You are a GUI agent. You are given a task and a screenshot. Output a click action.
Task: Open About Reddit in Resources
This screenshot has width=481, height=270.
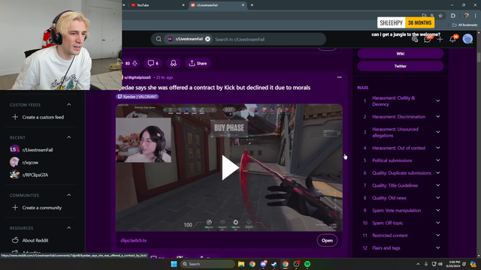point(30,240)
